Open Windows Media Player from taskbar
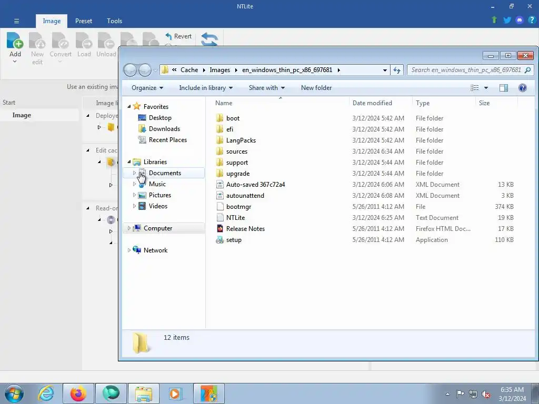 pos(176,393)
